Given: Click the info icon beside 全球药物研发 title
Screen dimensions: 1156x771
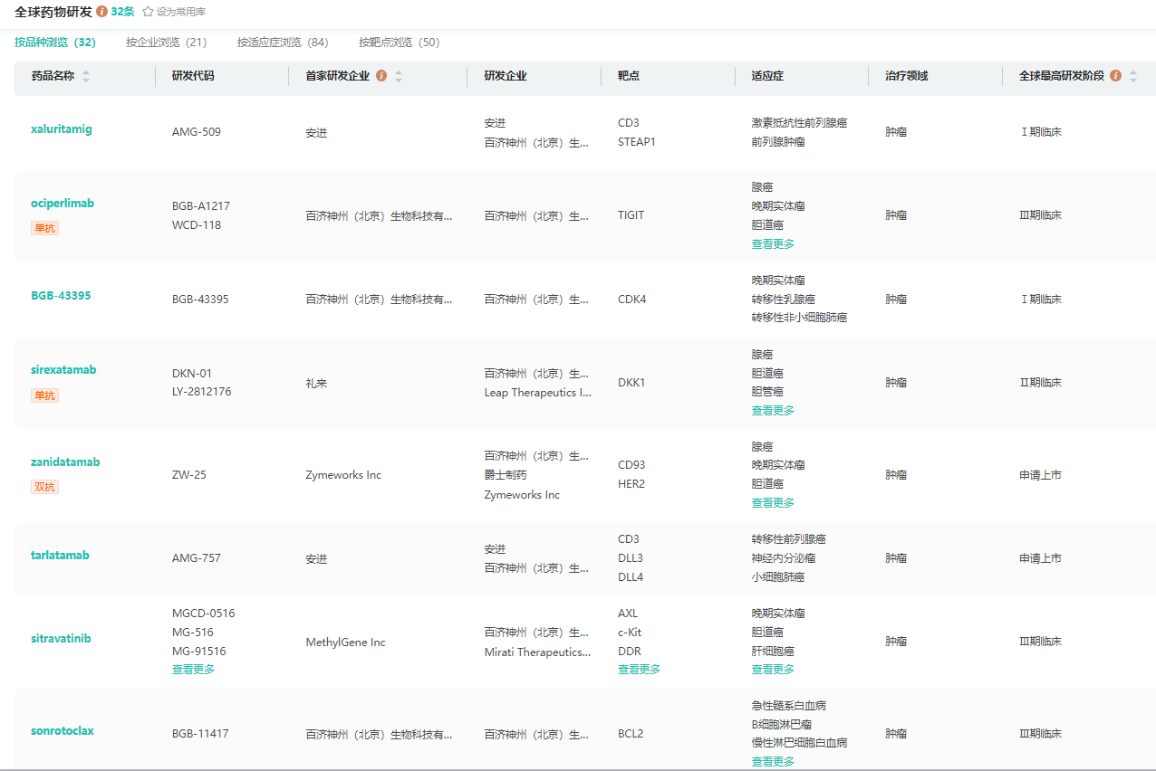Looking at the screenshot, I should coord(101,12).
